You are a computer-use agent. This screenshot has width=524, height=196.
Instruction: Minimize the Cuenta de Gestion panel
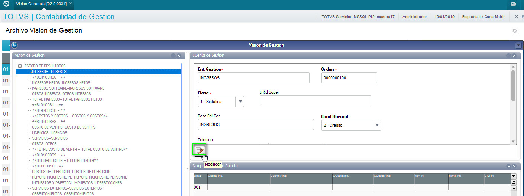[x=508, y=56]
